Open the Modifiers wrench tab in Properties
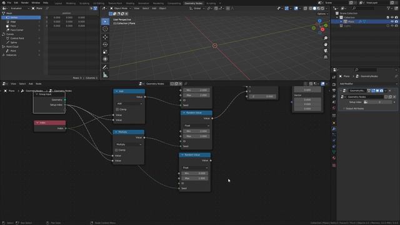This screenshot has width=400, height=225. 334,129
